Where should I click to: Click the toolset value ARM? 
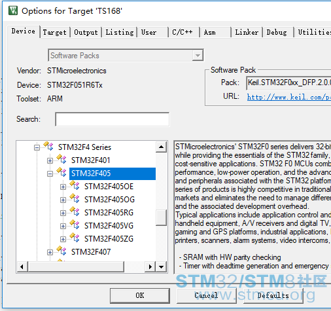[x=55, y=99]
